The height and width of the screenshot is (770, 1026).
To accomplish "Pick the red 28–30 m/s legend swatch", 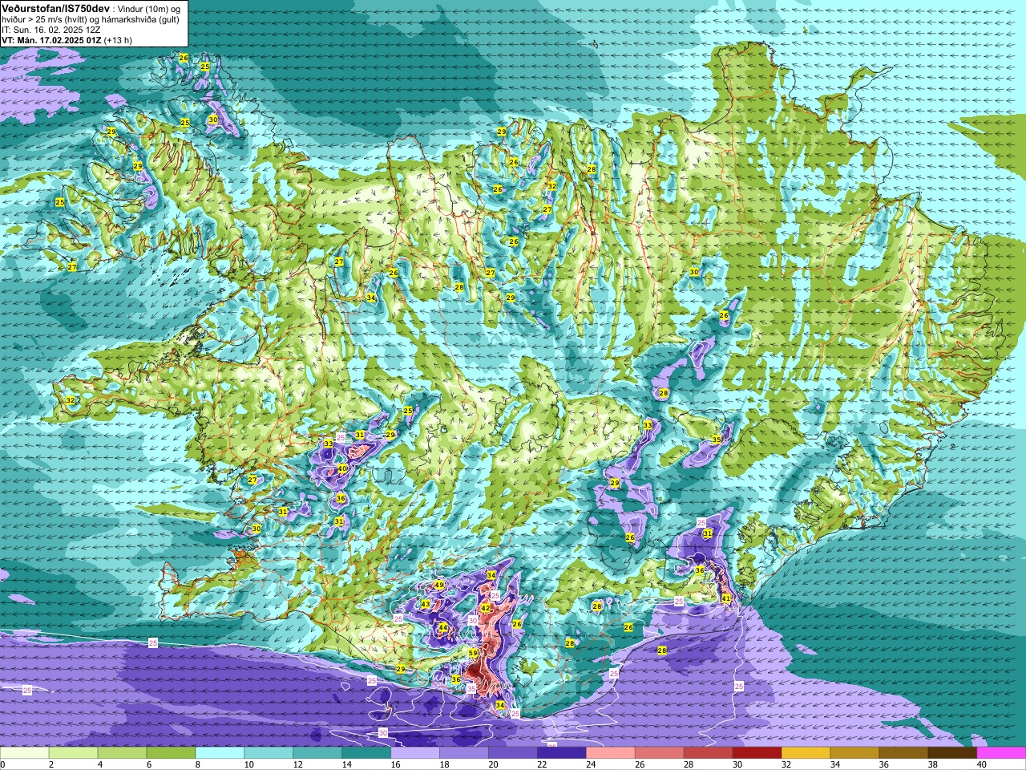I will 709,753.
